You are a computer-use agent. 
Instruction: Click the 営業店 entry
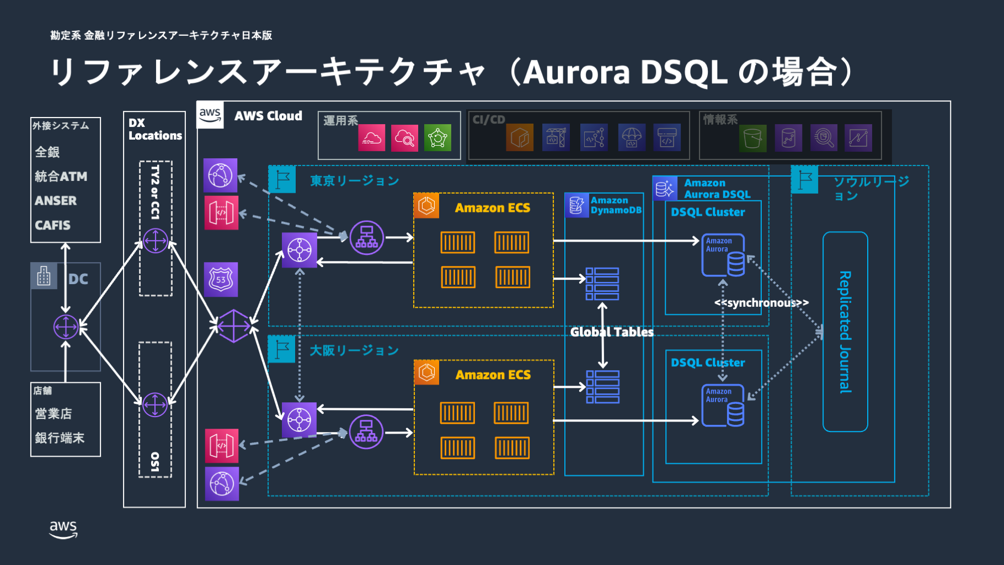point(54,414)
